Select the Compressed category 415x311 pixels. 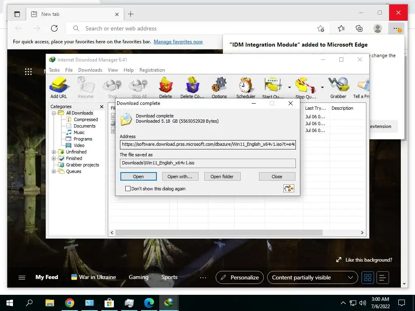[x=86, y=119]
